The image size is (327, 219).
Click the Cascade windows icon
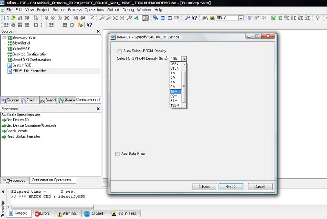point(156,18)
